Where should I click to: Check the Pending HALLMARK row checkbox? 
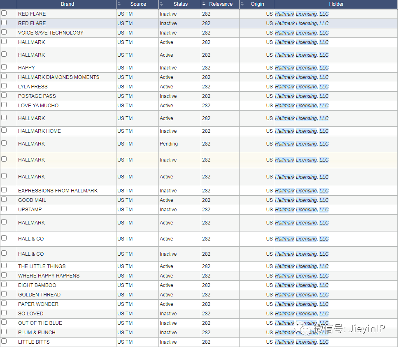(x=4, y=143)
